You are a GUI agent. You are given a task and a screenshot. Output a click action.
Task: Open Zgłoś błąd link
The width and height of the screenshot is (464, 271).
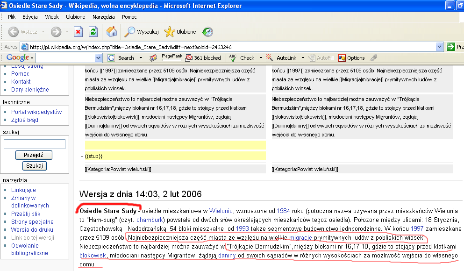(25, 120)
